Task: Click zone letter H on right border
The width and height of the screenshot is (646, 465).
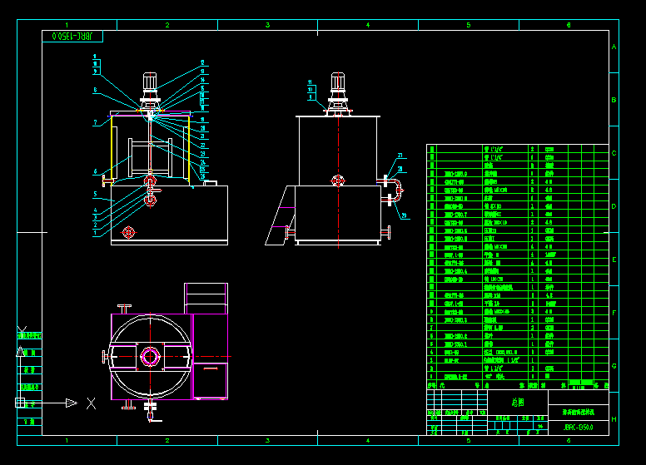Action: pos(614,419)
